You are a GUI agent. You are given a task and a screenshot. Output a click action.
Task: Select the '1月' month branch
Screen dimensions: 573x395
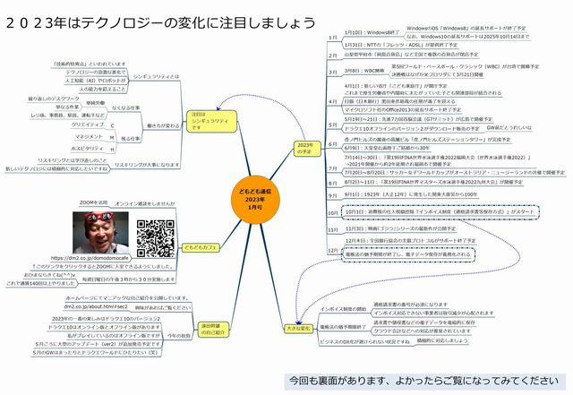point(332,38)
